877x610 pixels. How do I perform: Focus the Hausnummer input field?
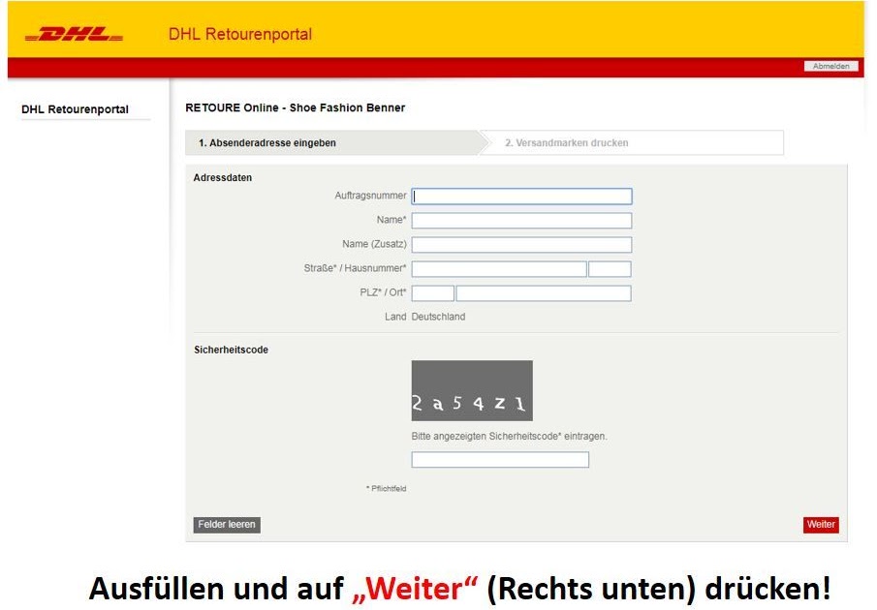610,269
